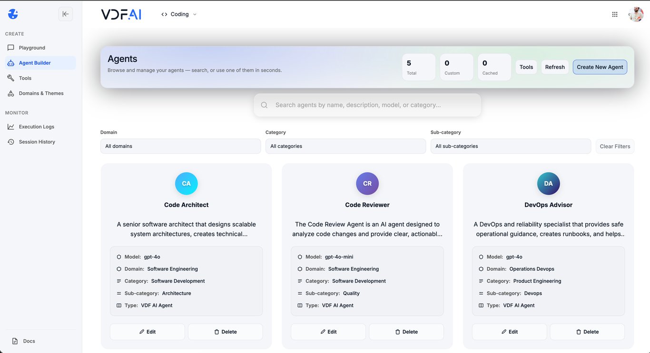650x353 pixels.
Task: Open the Category filter showing All categories
Action: pyautogui.click(x=345, y=146)
